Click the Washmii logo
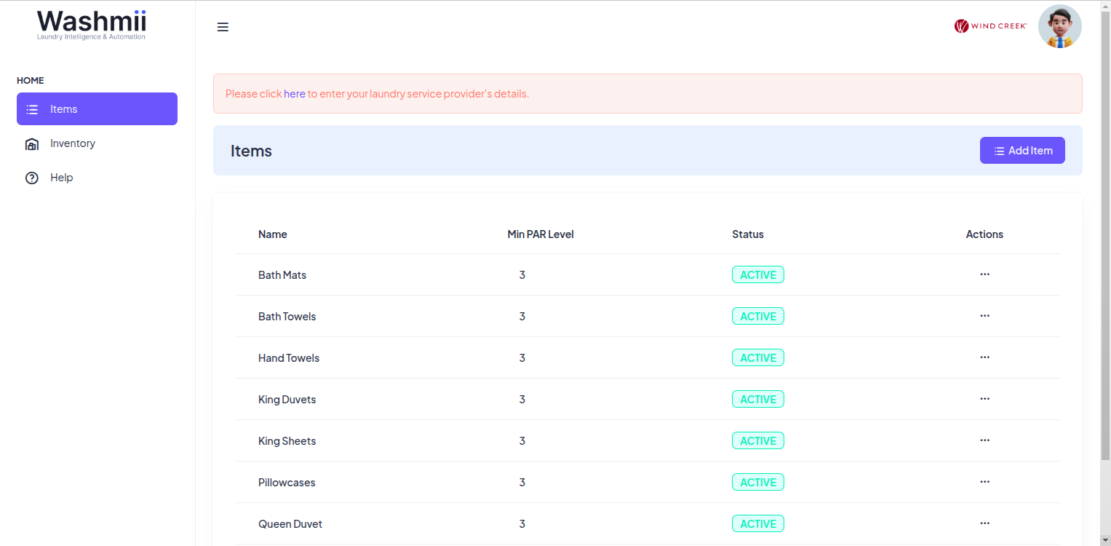The height and width of the screenshot is (546, 1111). pyautogui.click(x=92, y=25)
